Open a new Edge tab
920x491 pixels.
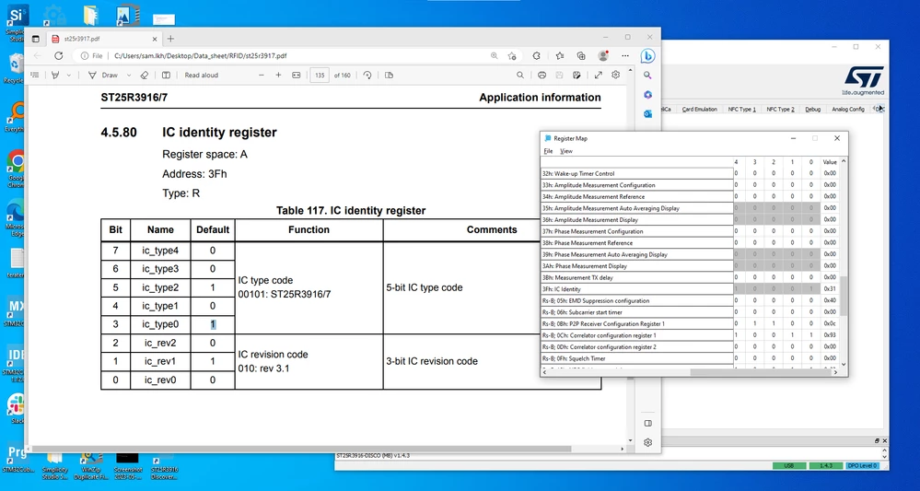click(x=170, y=39)
